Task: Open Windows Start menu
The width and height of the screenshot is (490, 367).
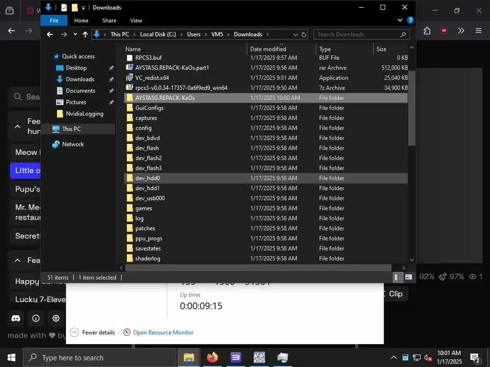Action: click(x=11, y=357)
